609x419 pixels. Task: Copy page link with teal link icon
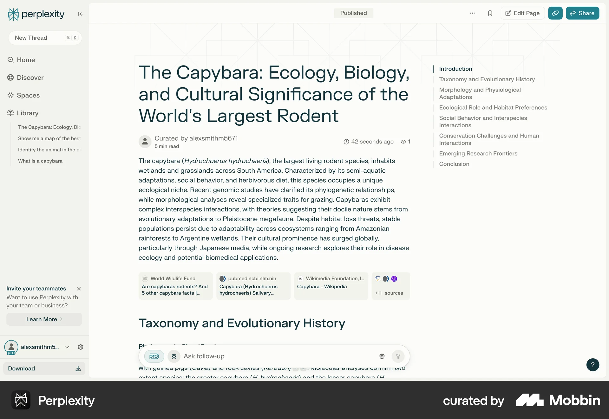[x=555, y=13]
